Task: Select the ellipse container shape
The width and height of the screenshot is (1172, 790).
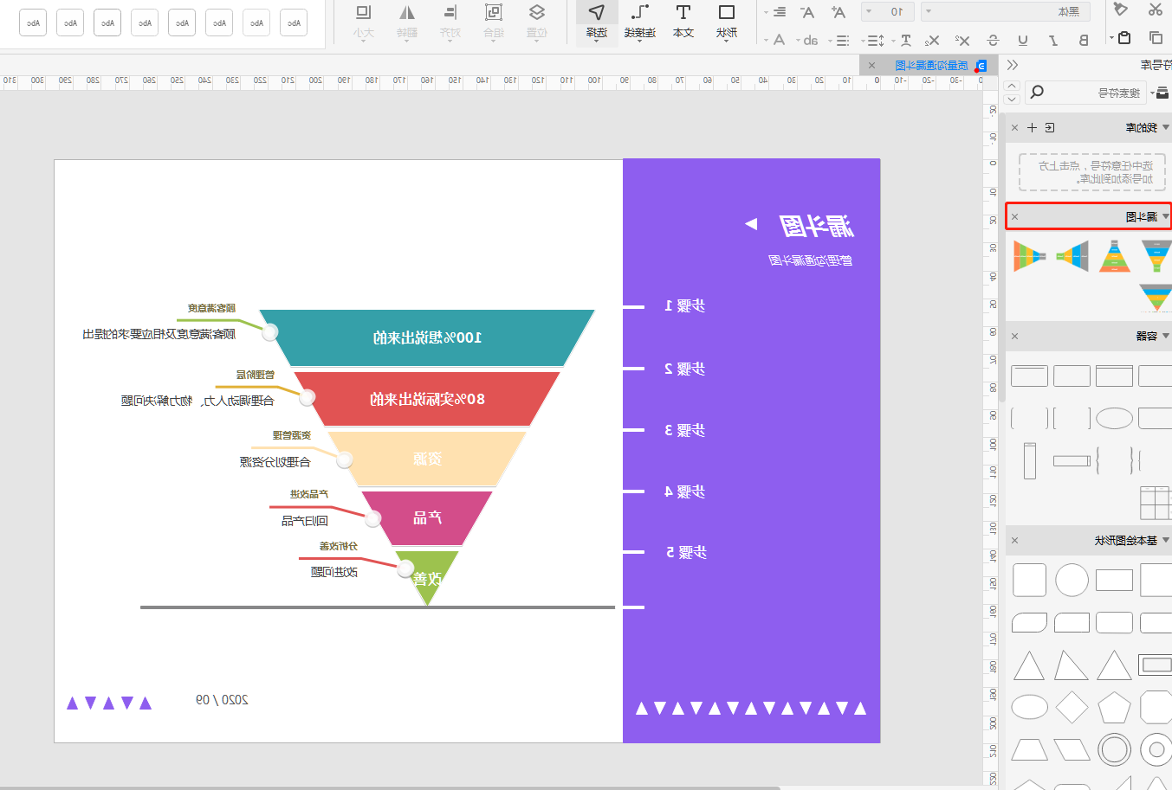Action: point(1114,418)
